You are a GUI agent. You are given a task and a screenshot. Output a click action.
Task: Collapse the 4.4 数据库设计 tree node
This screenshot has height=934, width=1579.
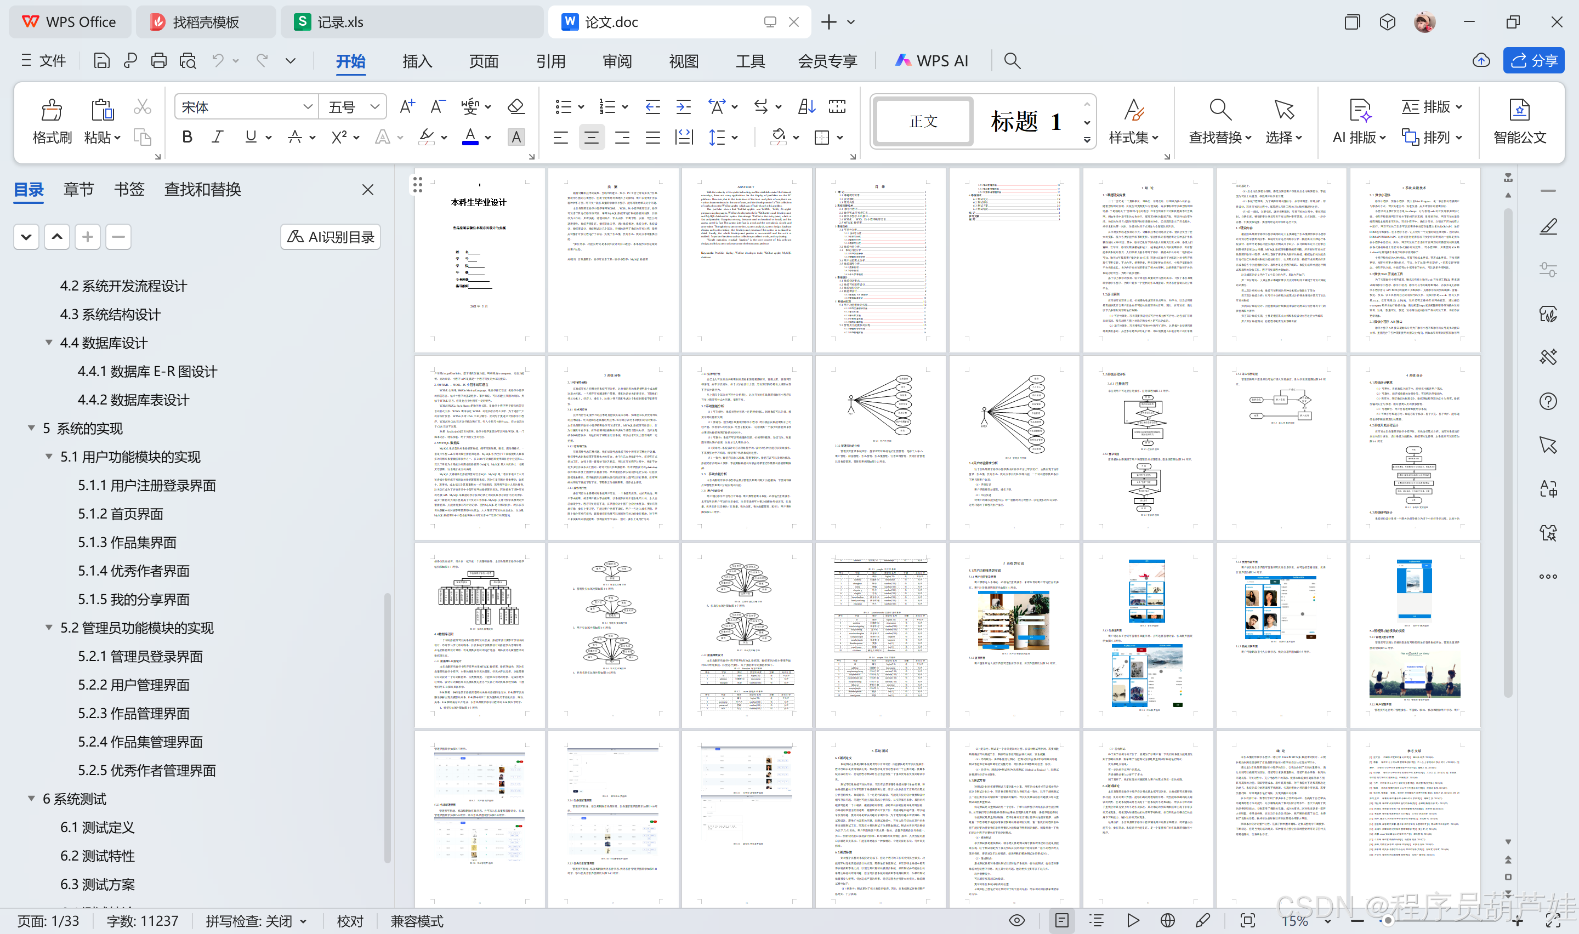[48, 341]
